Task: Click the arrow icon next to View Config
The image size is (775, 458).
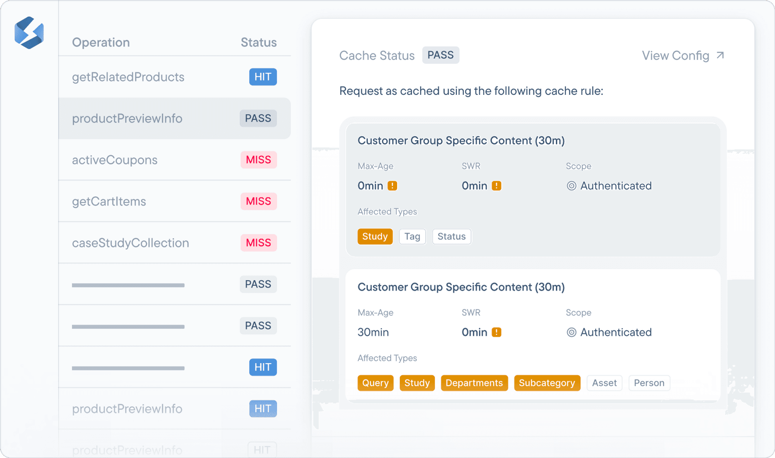Action: pyautogui.click(x=720, y=55)
